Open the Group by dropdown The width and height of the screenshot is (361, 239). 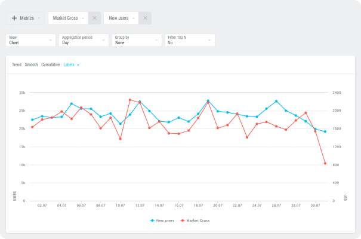(x=136, y=40)
